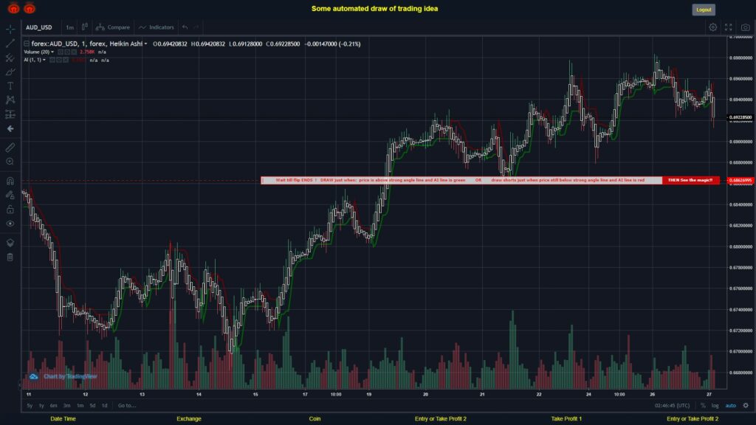
Task: Show the object tree layers icon
Action: pos(10,242)
